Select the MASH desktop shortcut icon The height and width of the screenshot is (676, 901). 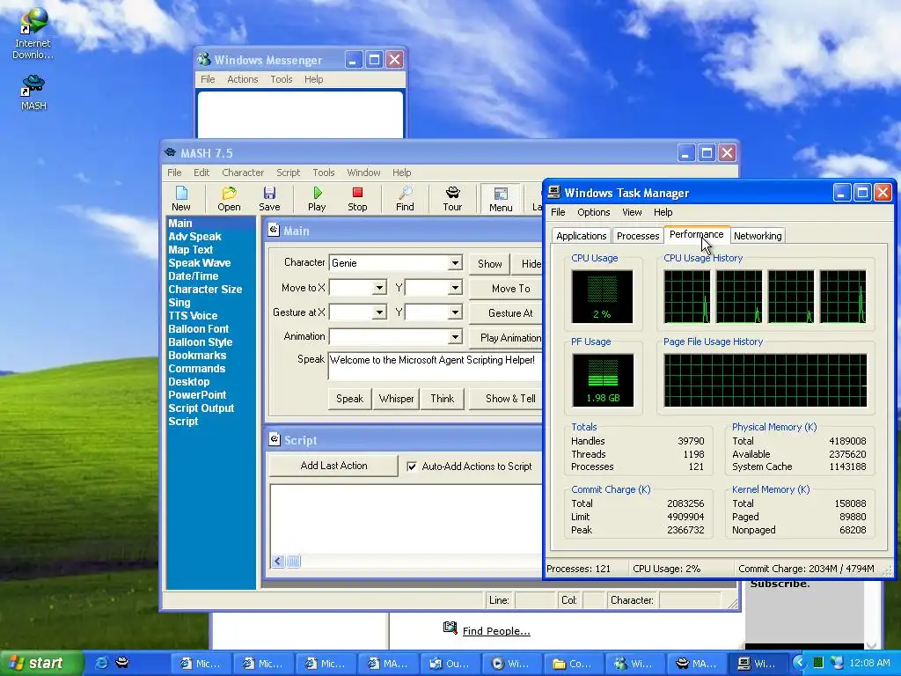pyautogui.click(x=33, y=85)
